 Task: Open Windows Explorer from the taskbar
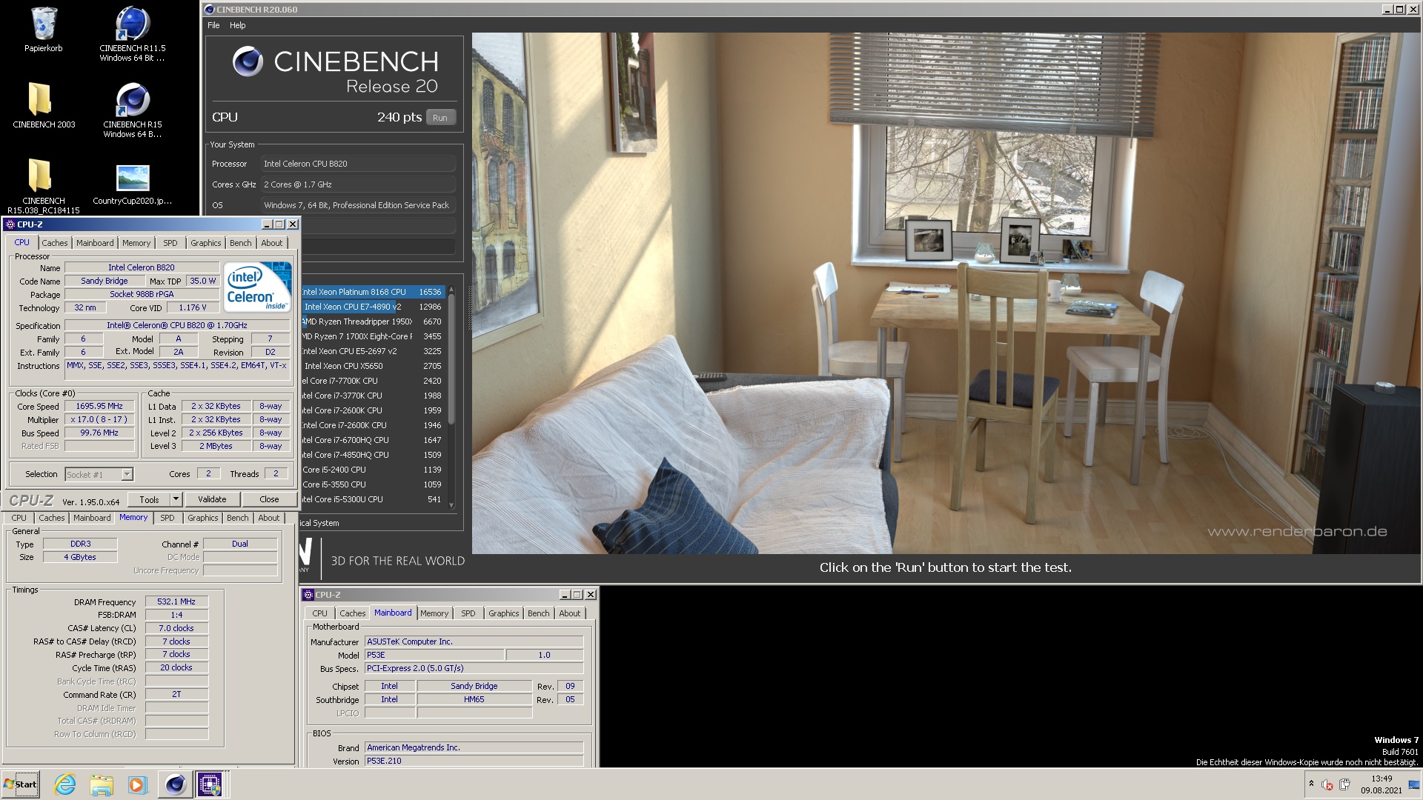point(101,784)
